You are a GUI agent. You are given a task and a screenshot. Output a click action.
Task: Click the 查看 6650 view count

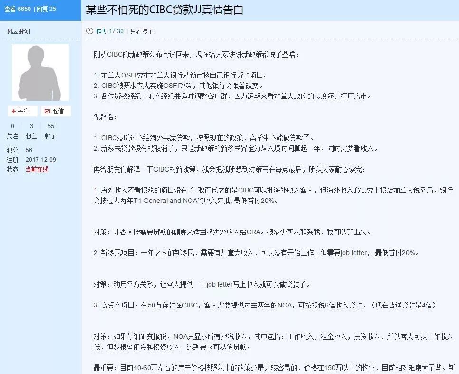pyautogui.click(x=18, y=9)
